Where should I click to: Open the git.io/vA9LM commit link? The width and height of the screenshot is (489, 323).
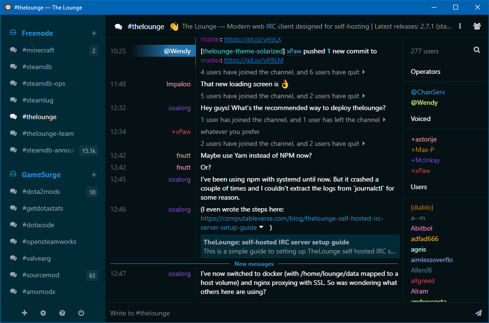[x=254, y=61]
